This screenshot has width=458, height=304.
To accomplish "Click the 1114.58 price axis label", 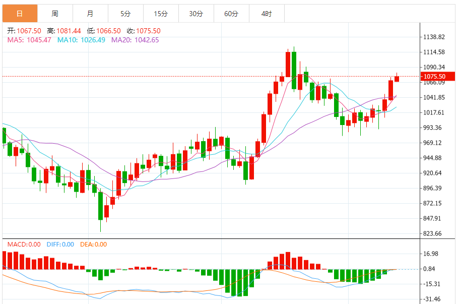I will click(x=434, y=52).
